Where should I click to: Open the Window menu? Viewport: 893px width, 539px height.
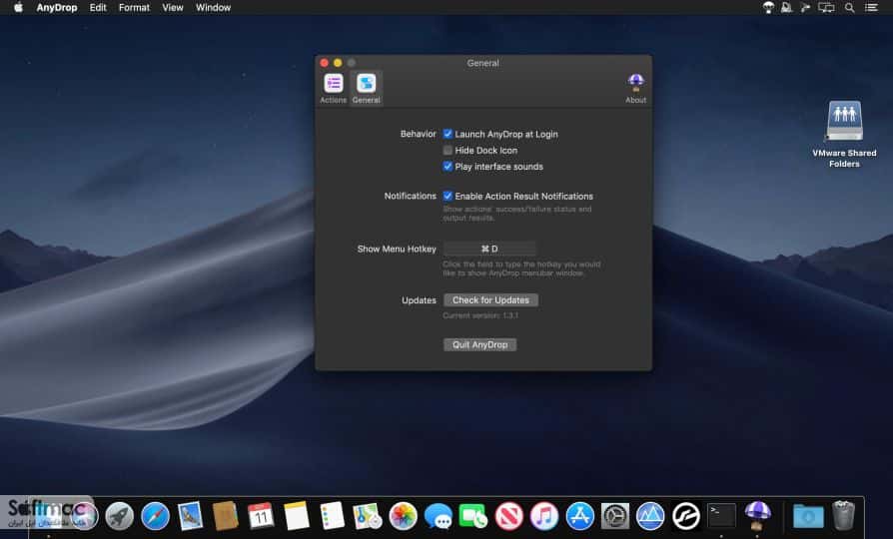pos(213,7)
